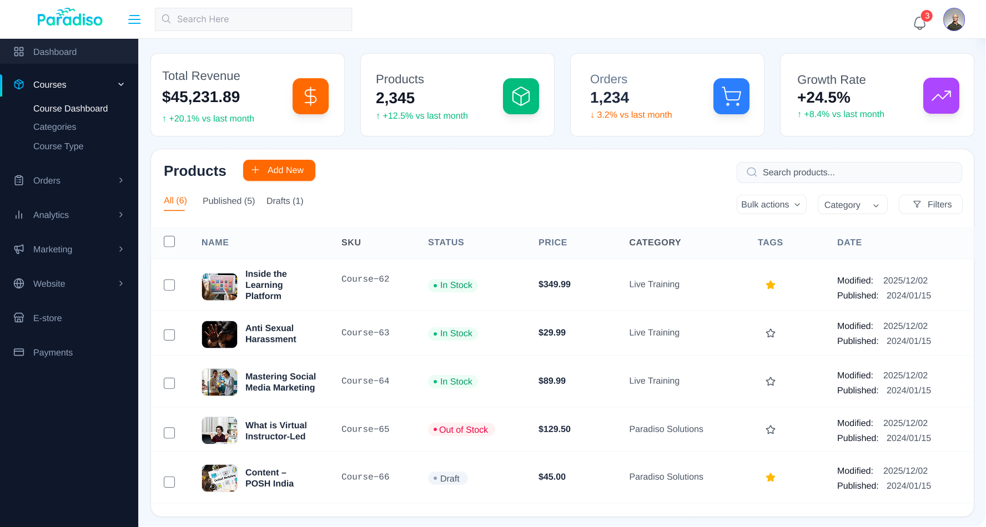Check the select-all header checkbox
Viewport: 986px width, 527px height.
coord(169,242)
